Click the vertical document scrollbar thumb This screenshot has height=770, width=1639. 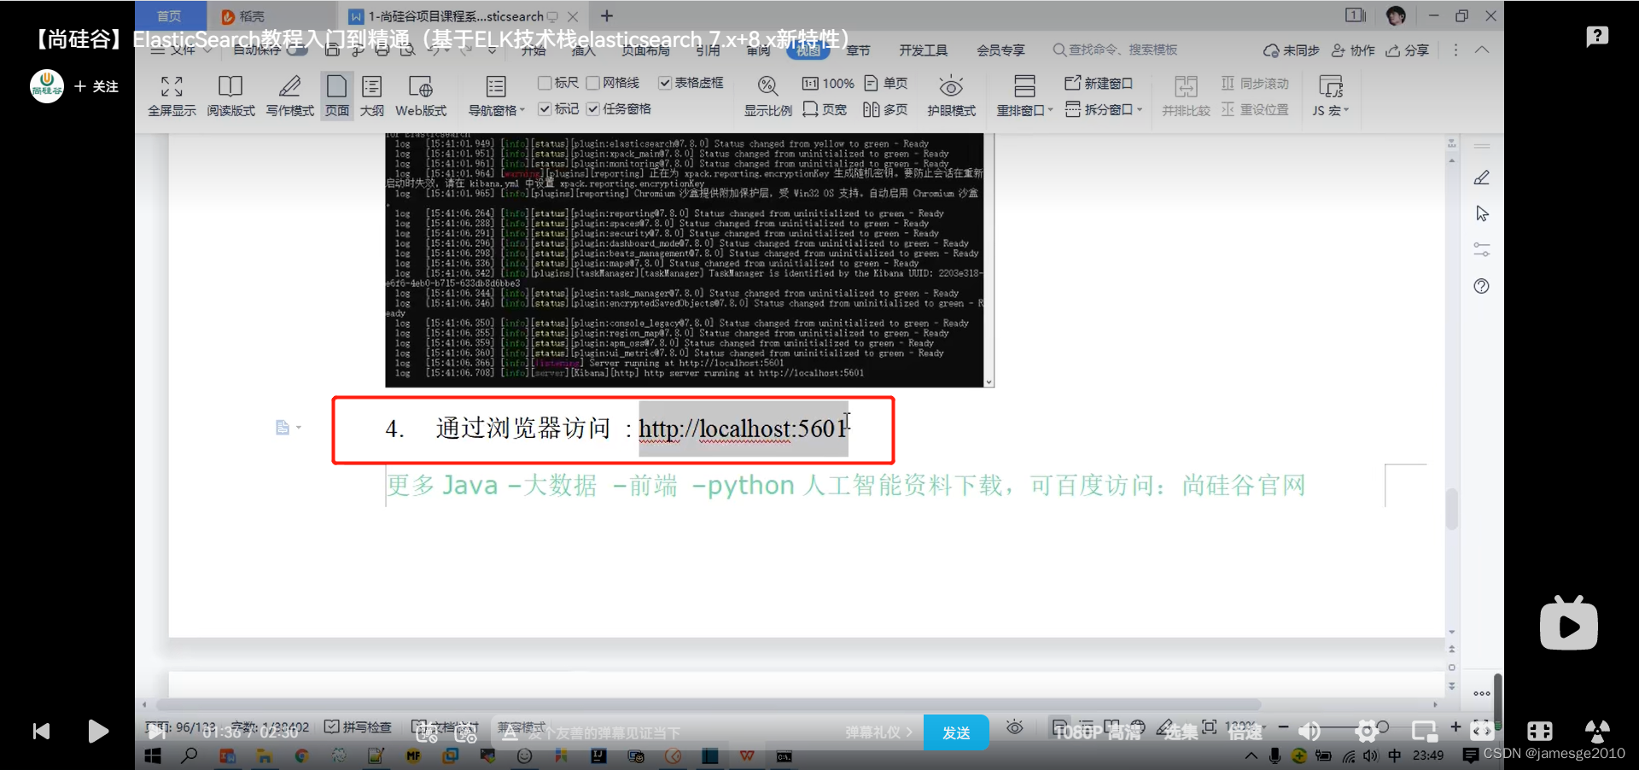(1452, 509)
